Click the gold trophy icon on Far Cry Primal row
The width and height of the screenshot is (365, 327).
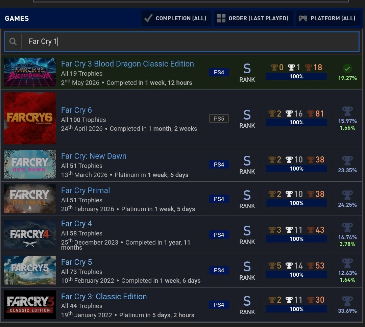272,194
